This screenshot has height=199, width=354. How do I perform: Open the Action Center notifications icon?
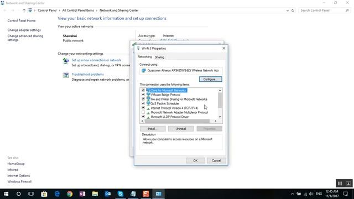345,194
